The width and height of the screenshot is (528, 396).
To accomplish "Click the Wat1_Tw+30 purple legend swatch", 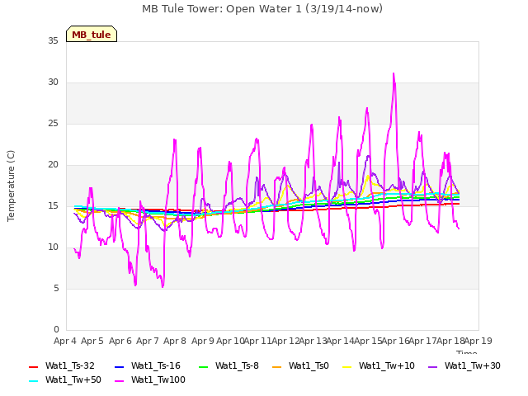I will [432, 366].
